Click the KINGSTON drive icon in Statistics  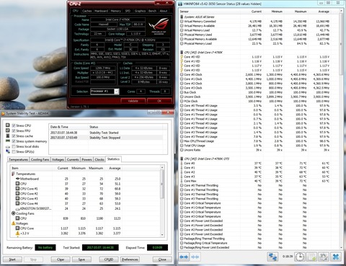pos(17,208)
